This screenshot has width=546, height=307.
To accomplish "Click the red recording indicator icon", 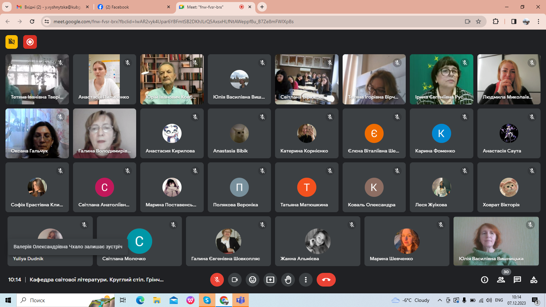I will point(30,42).
